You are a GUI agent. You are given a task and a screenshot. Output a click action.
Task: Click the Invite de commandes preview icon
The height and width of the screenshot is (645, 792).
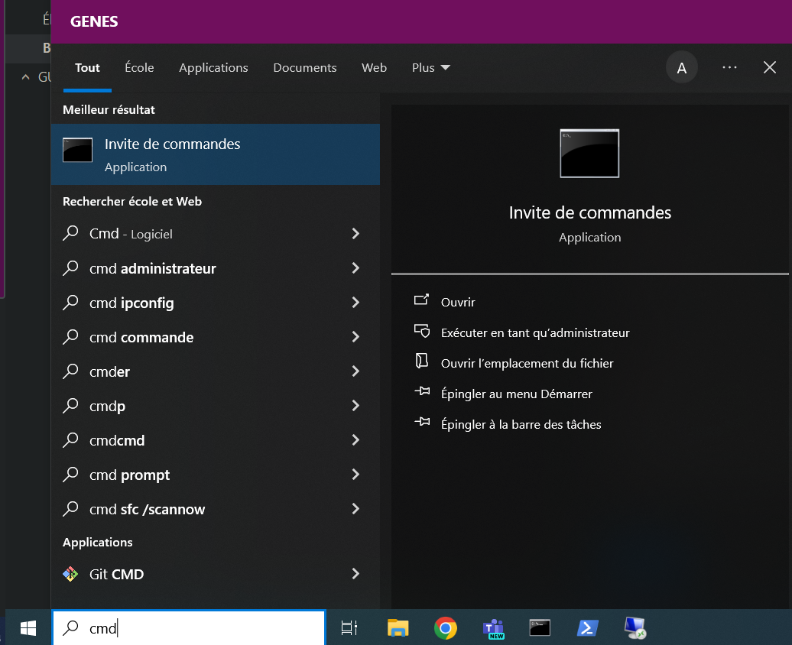[x=589, y=153]
